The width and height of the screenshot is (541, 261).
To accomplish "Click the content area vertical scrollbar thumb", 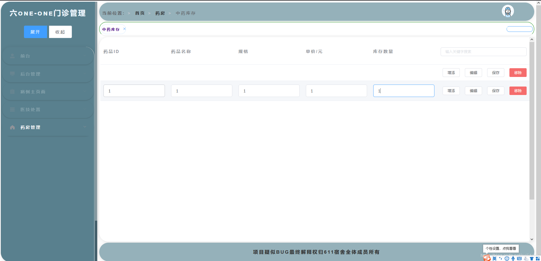I will [x=532, y=121].
